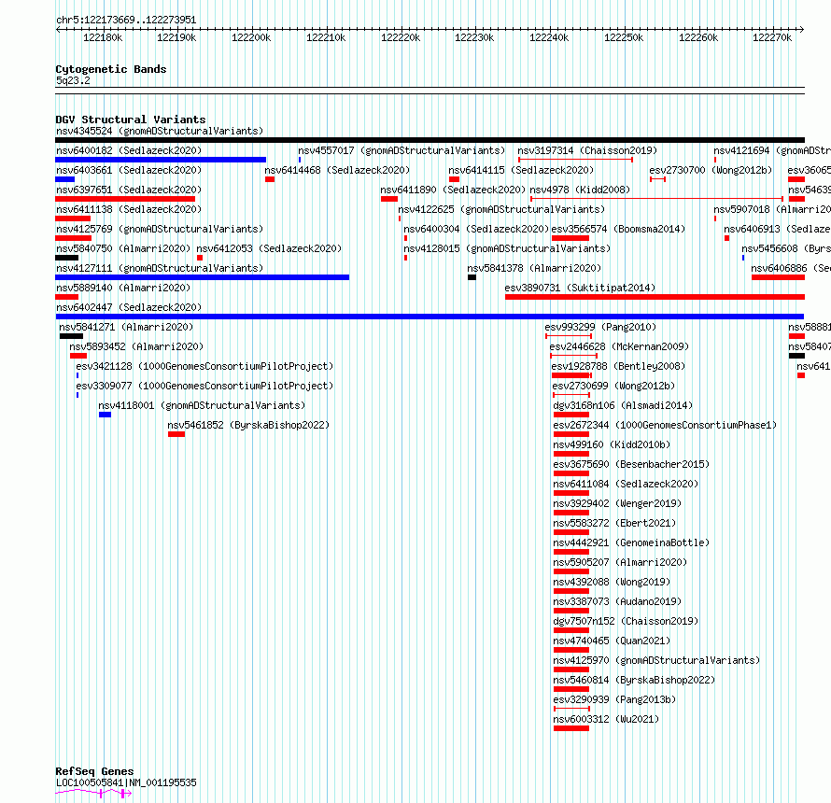The height and width of the screenshot is (803, 831).
Task: Open LOC100505841 NM_001195535 RefSeq gene
Action: click(x=126, y=782)
